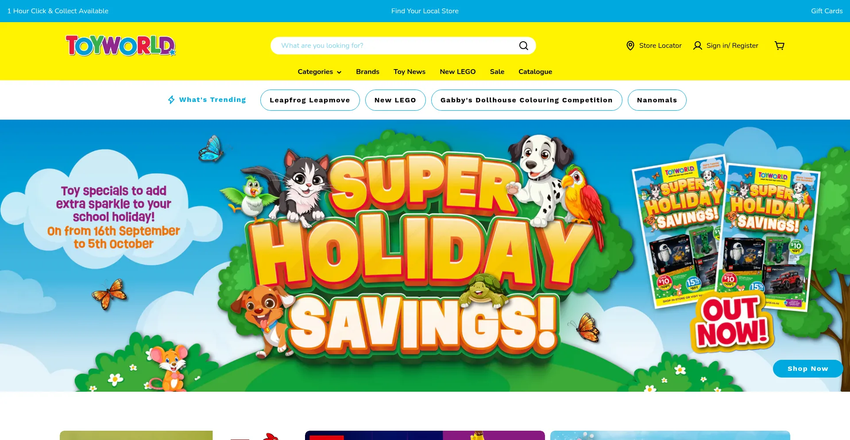
Task: View the Catalogue page
Action: pyautogui.click(x=535, y=72)
